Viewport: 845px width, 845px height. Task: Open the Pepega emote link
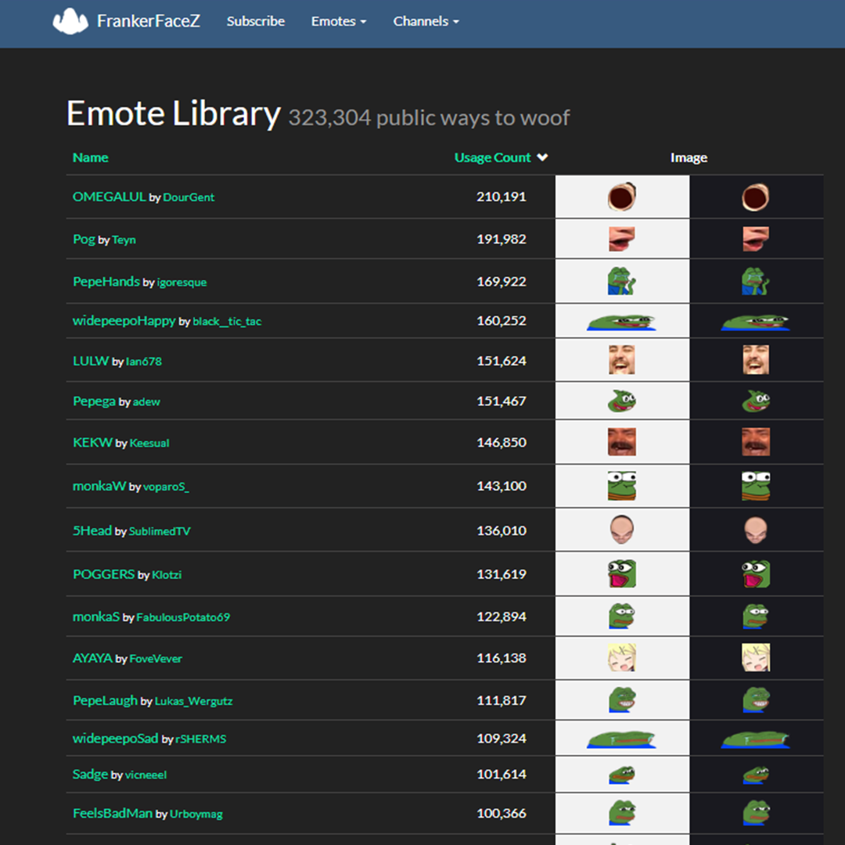point(94,401)
